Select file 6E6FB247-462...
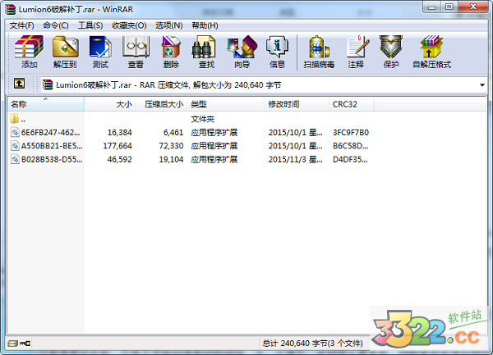This screenshot has height=355, width=493. 50,132
